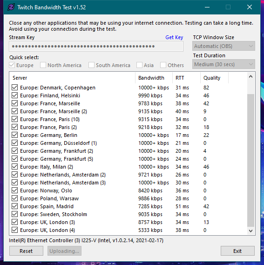The image size is (264, 265).
Task: Toggle the Europe: Spain, Madrid checkbox
Action: pos(15,206)
